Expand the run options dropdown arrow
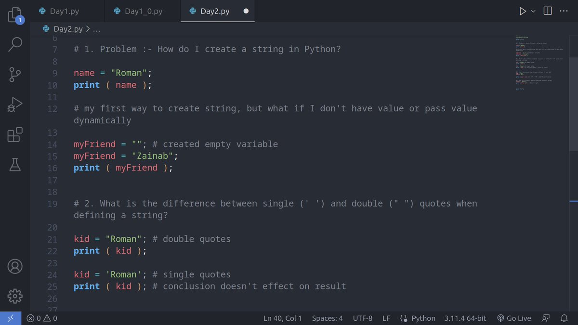Image resolution: width=578 pixels, height=325 pixels. (x=533, y=11)
